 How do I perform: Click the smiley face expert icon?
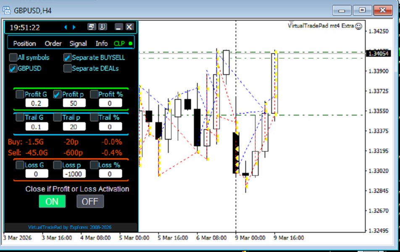[359, 26]
